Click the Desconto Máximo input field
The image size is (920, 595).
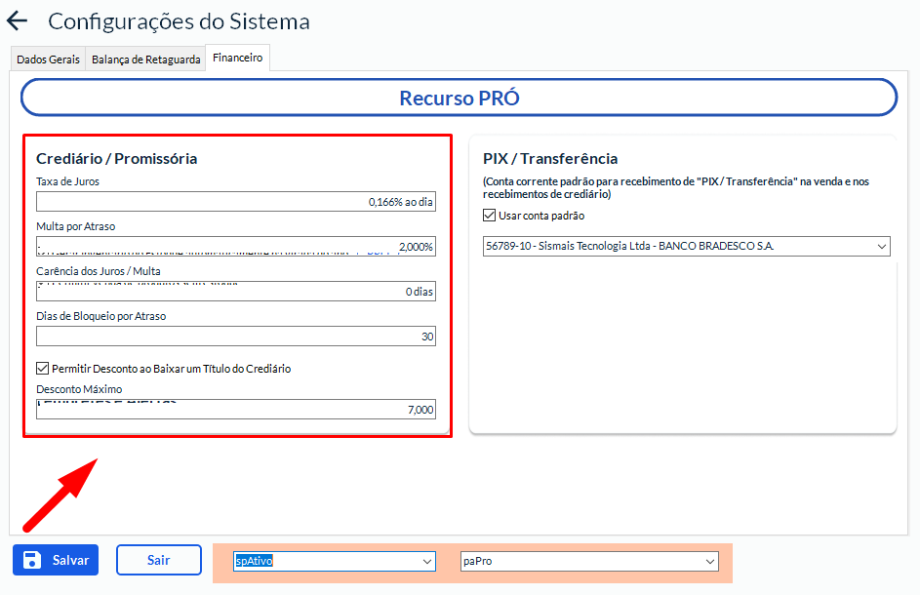tap(236, 411)
